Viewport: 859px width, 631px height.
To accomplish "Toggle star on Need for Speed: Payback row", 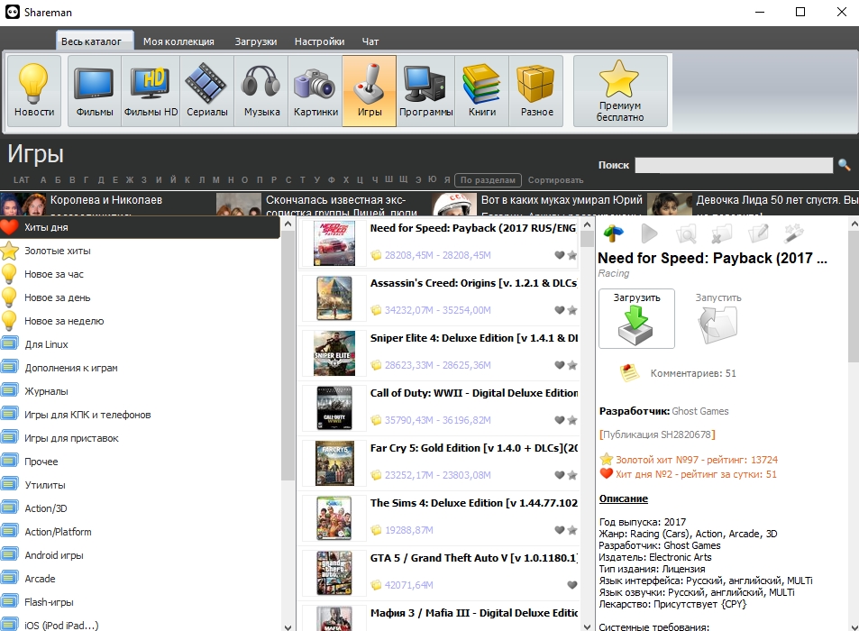I will click(572, 255).
